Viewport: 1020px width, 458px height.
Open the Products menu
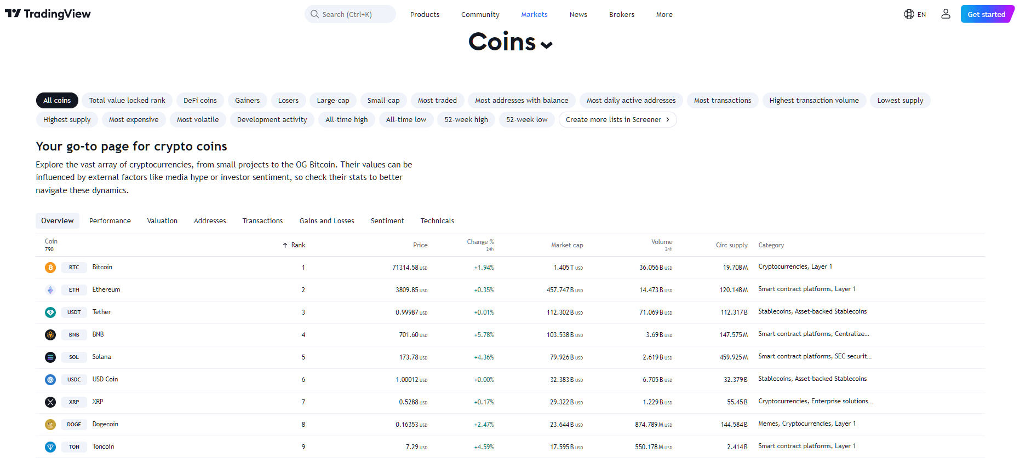[x=425, y=15]
